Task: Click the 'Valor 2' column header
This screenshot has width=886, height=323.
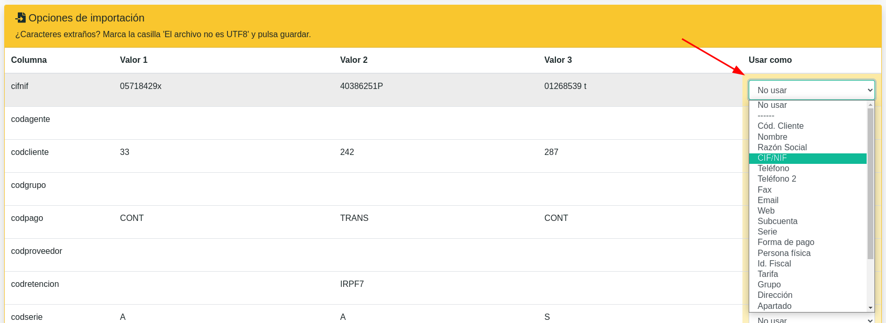Action: [x=354, y=60]
